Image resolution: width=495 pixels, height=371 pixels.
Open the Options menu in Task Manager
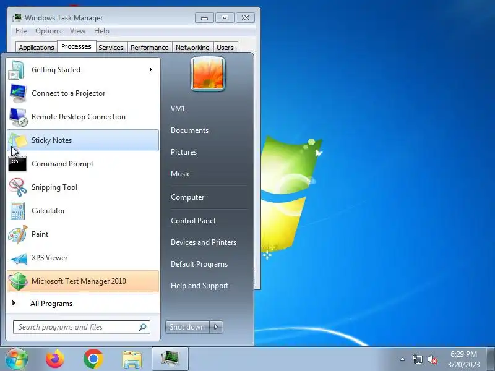pos(48,31)
